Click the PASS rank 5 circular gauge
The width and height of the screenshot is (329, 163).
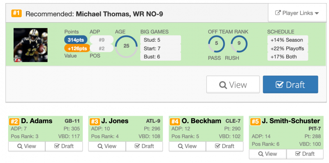[x=217, y=44]
